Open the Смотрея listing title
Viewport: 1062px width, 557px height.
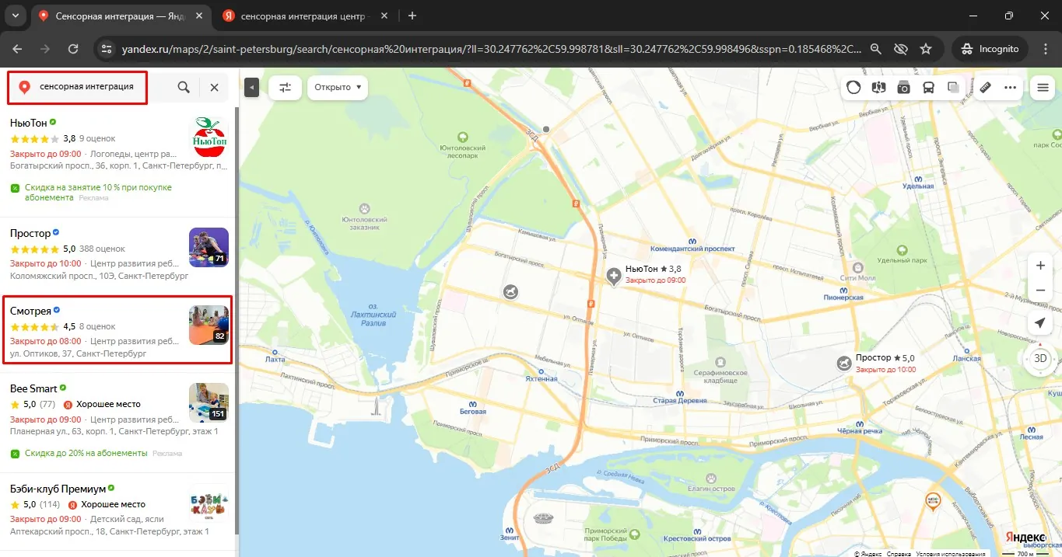30,311
